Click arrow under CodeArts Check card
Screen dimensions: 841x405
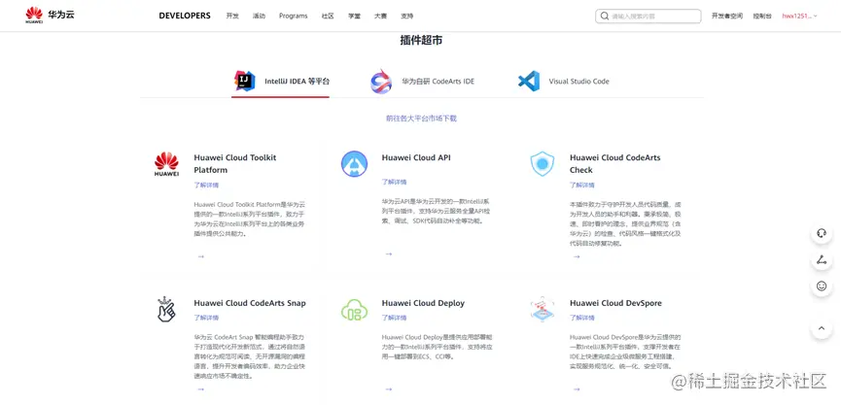[577, 256]
